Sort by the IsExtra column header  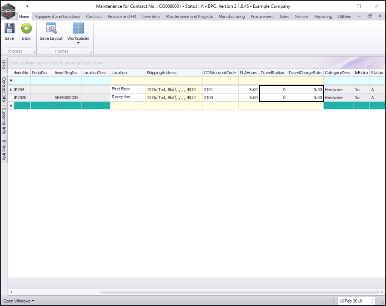coord(361,73)
